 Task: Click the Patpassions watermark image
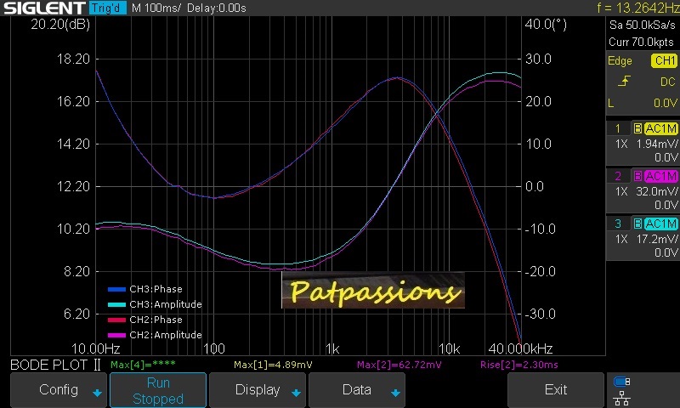click(x=373, y=291)
